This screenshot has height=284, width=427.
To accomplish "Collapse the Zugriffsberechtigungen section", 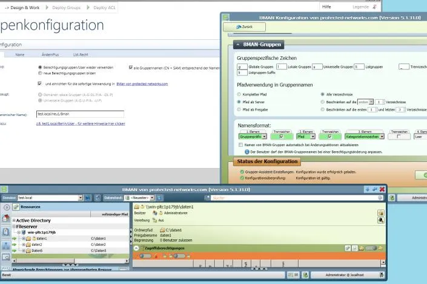I will (136, 248).
